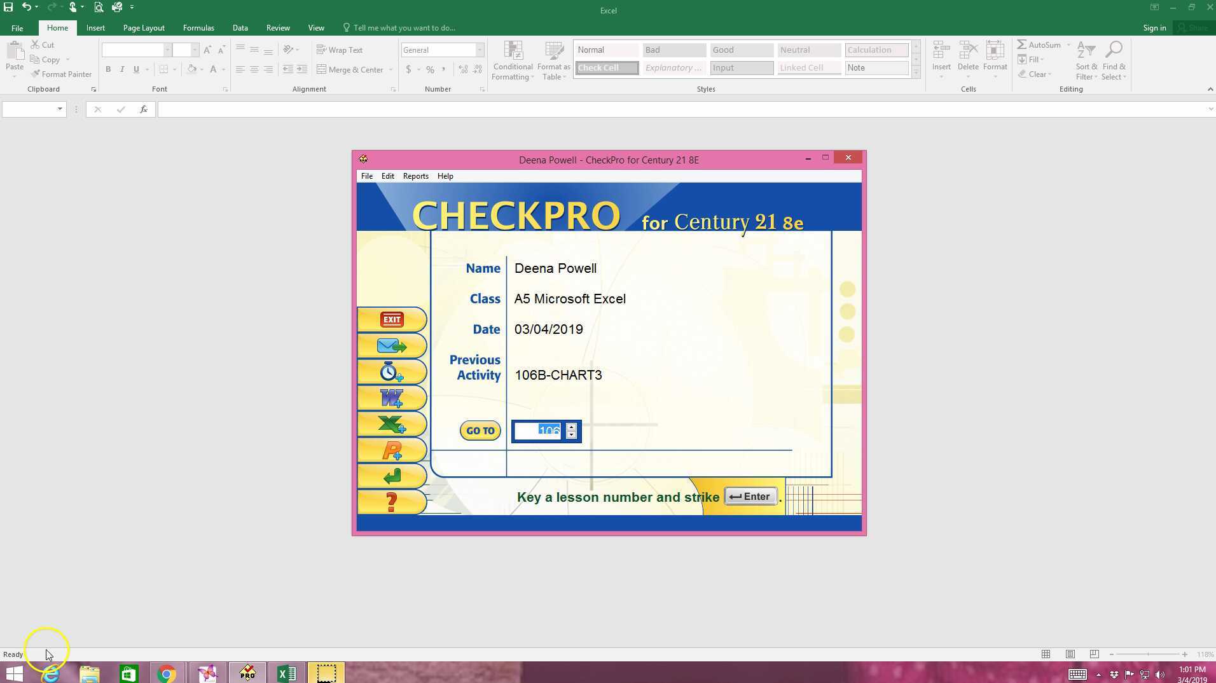Click the EXIT icon in the CheckPro sidebar
The width and height of the screenshot is (1216, 683).
pyautogui.click(x=391, y=320)
